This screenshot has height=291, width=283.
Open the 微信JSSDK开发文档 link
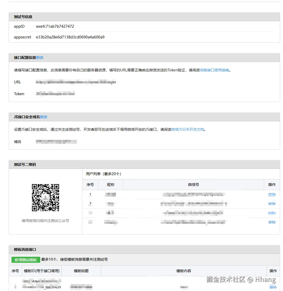pos(188,129)
